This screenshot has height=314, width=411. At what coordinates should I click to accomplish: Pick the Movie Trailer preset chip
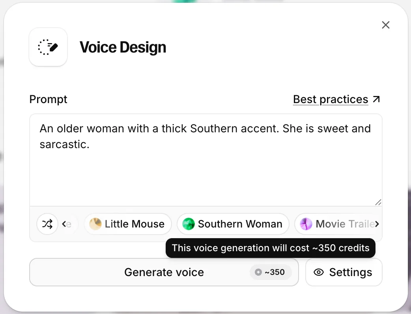coord(338,224)
